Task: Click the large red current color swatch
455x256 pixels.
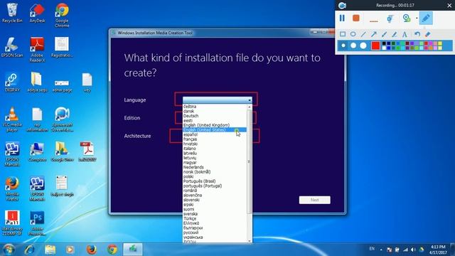Action: 375,46
